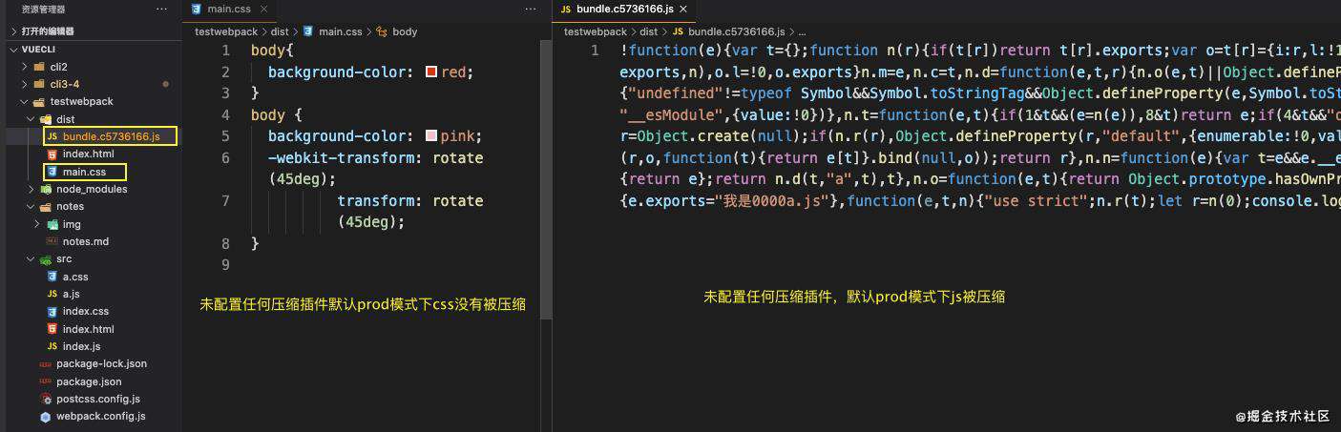Click the PostCSS icon beside postcss.config.js
This screenshot has width=1341, height=432.
pos(46,399)
